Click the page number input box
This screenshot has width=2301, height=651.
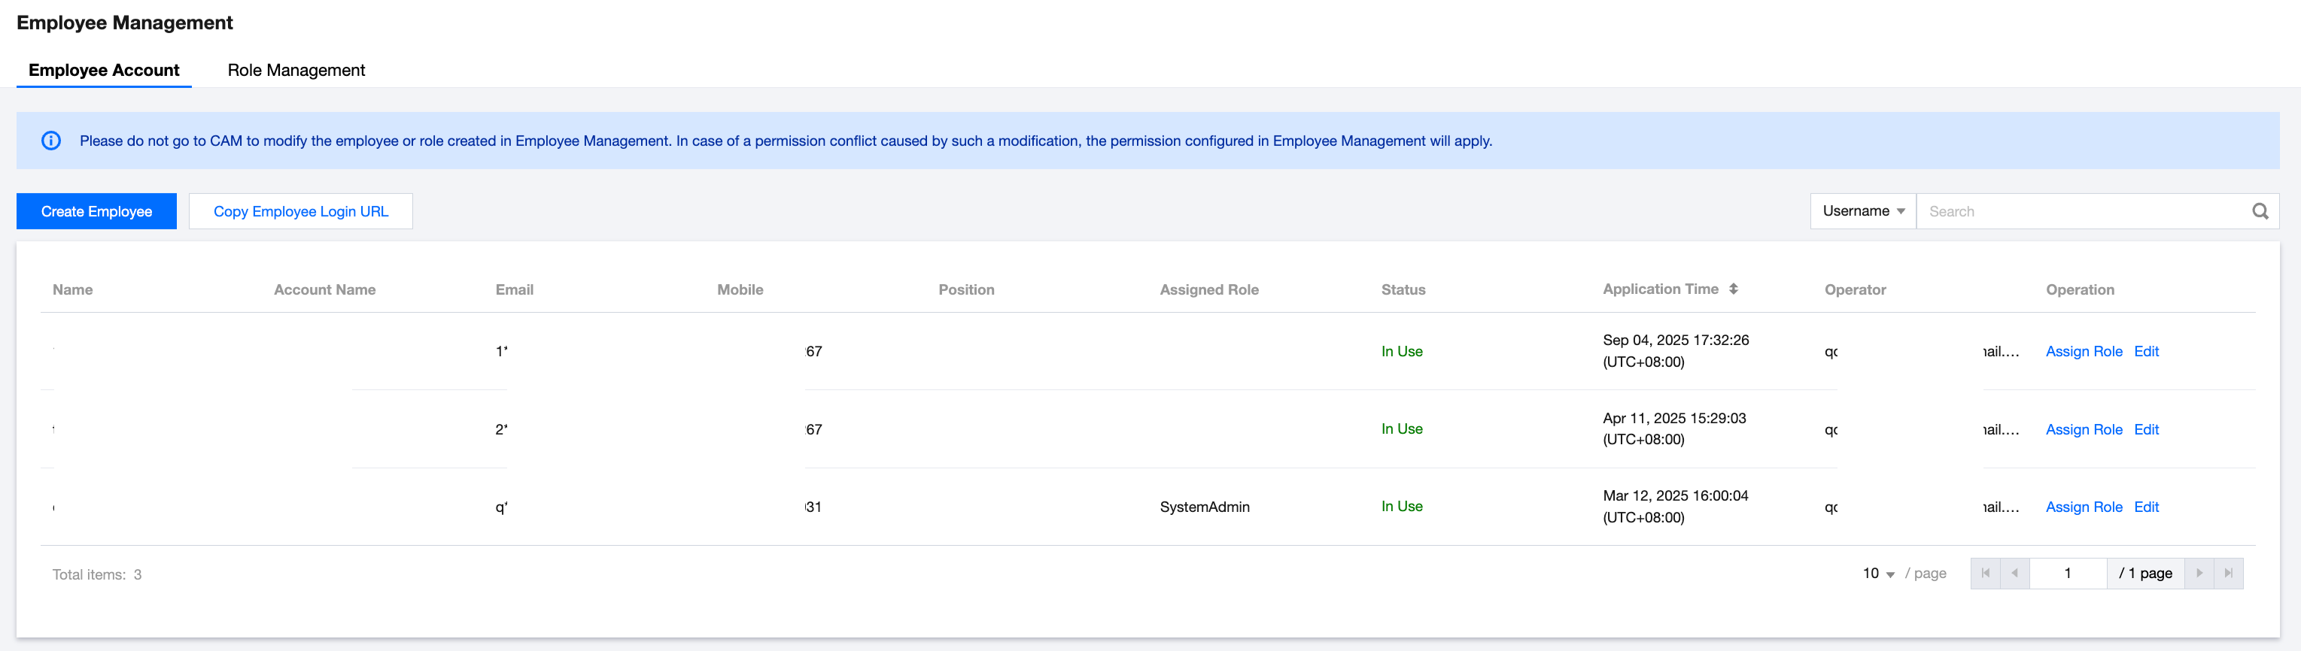(2067, 574)
